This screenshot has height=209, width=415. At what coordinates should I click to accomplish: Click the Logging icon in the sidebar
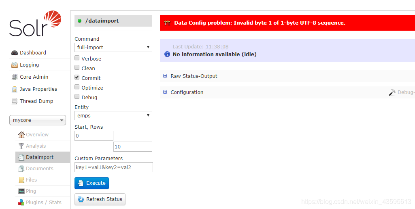pyautogui.click(x=15, y=65)
